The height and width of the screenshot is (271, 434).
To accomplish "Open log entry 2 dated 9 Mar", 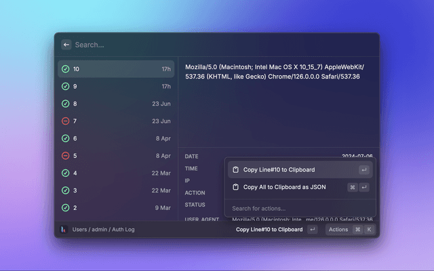I will tap(115, 207).
